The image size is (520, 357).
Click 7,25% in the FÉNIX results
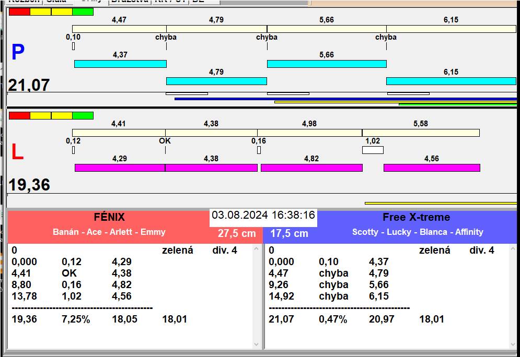click(x=76, y=319)
